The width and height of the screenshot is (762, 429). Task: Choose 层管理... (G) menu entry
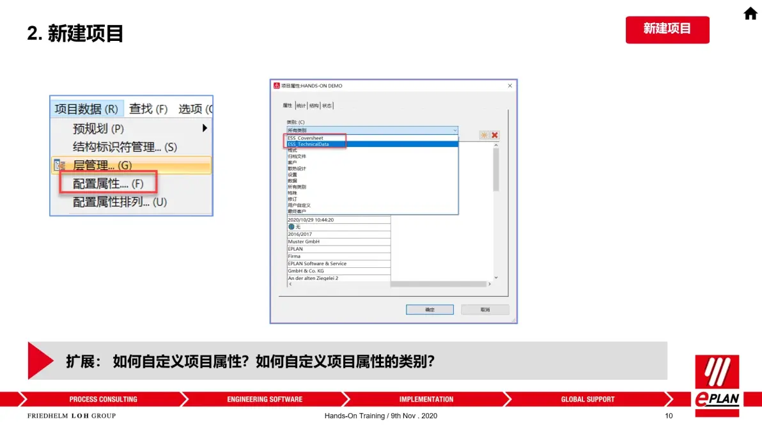tap(131, 165)
